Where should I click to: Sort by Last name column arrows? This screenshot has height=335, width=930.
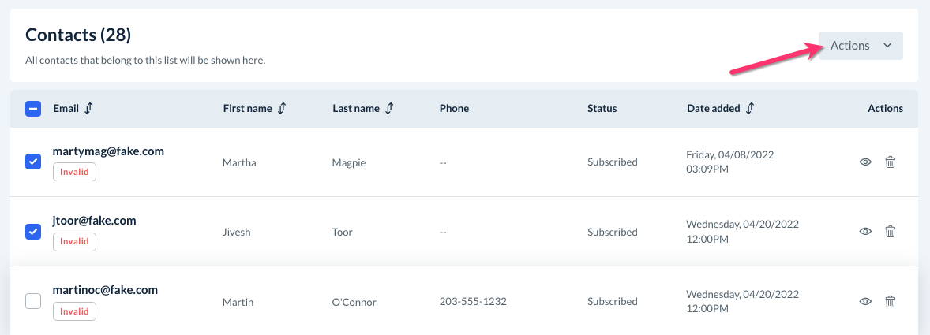click(x=389, y=109)
